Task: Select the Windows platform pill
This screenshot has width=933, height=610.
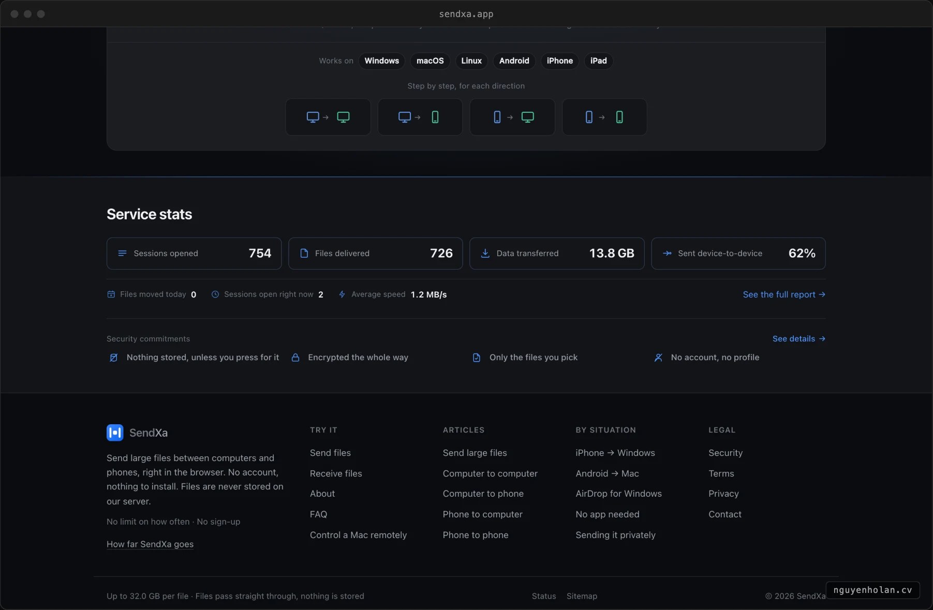Action: pos(382,61)
